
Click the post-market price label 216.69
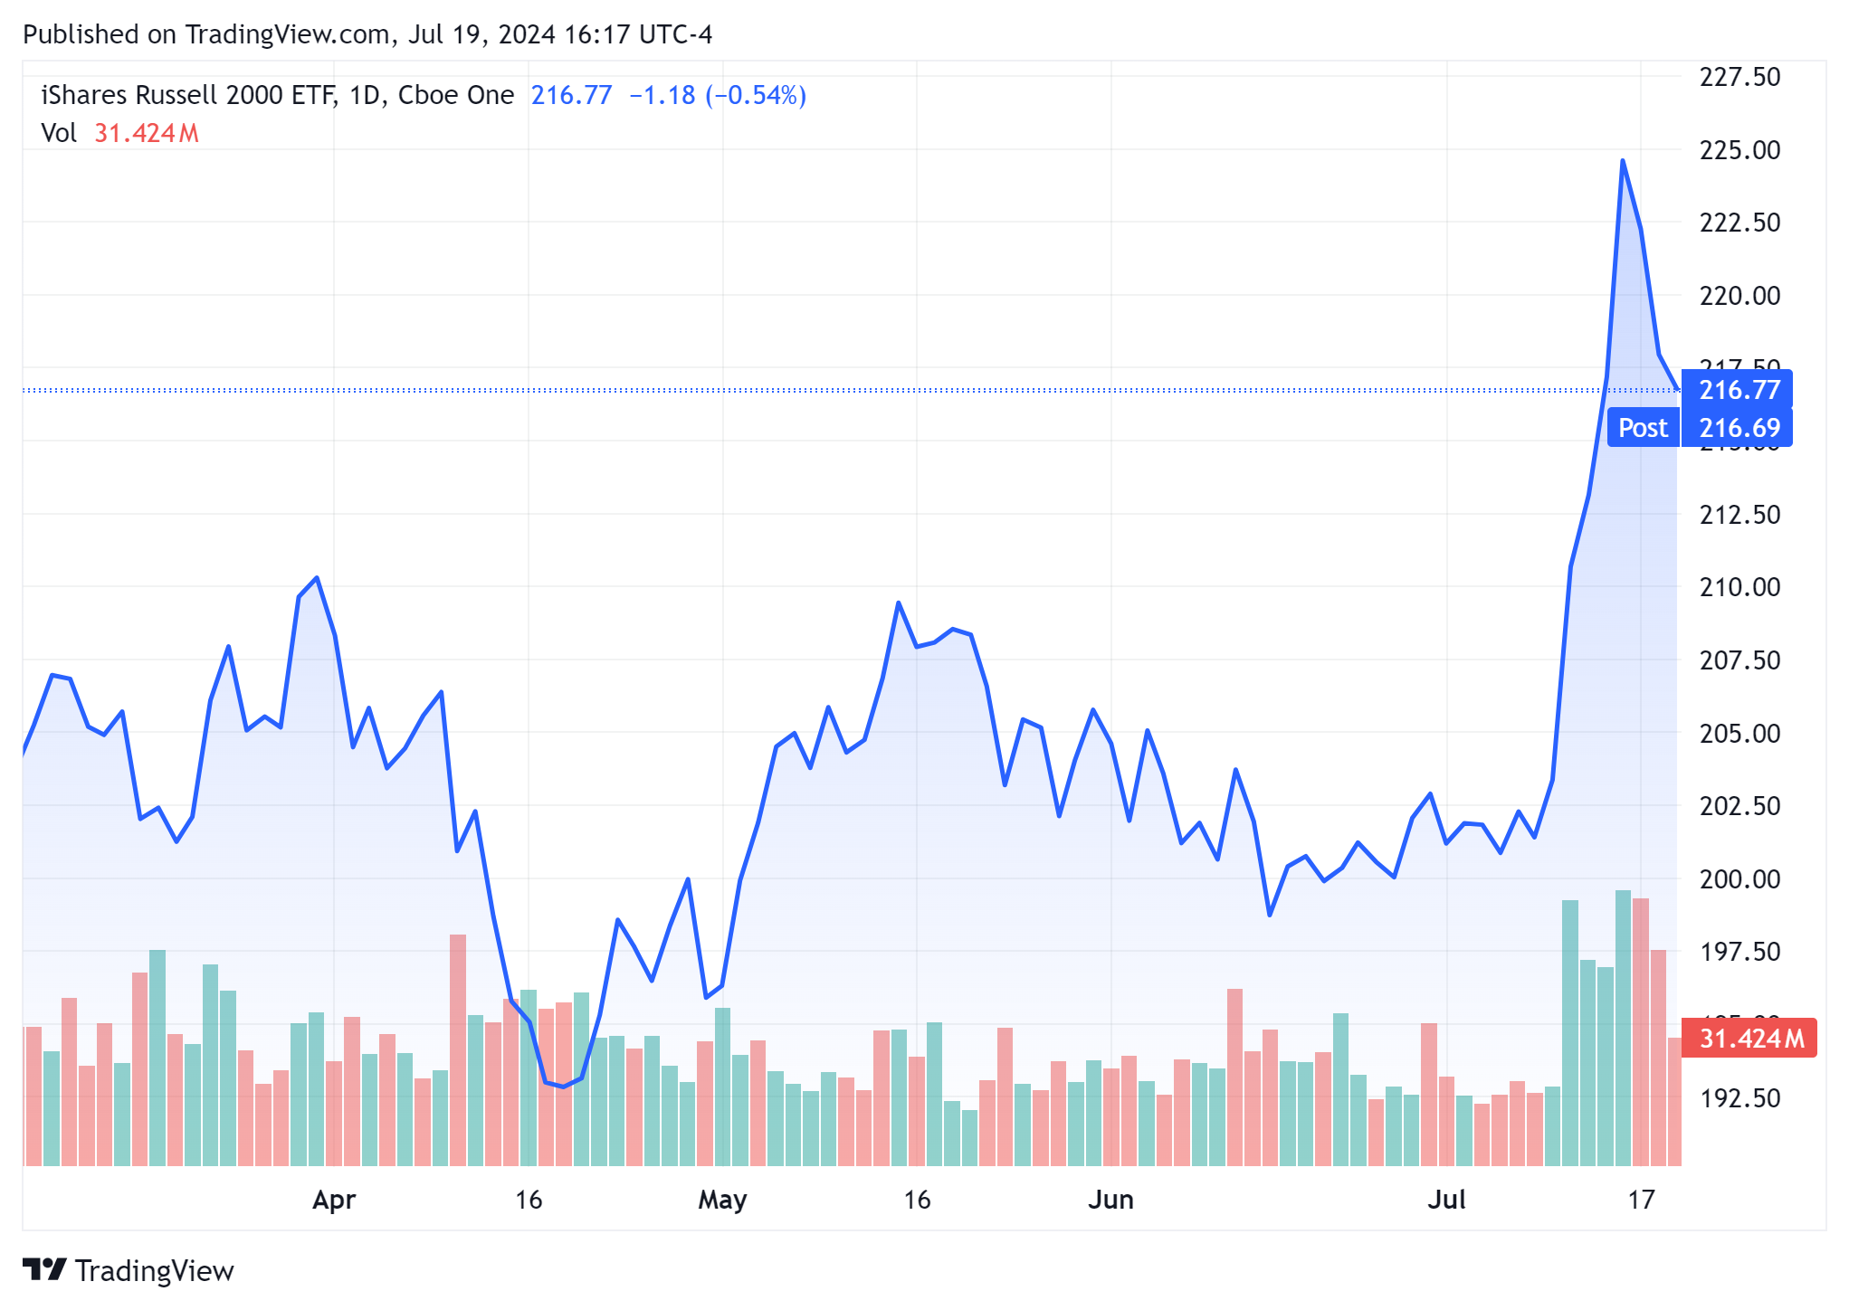pos(1738,428)
